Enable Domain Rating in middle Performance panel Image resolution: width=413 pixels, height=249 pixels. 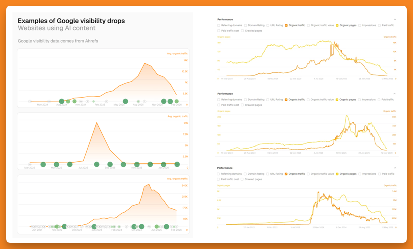(245, 100)
